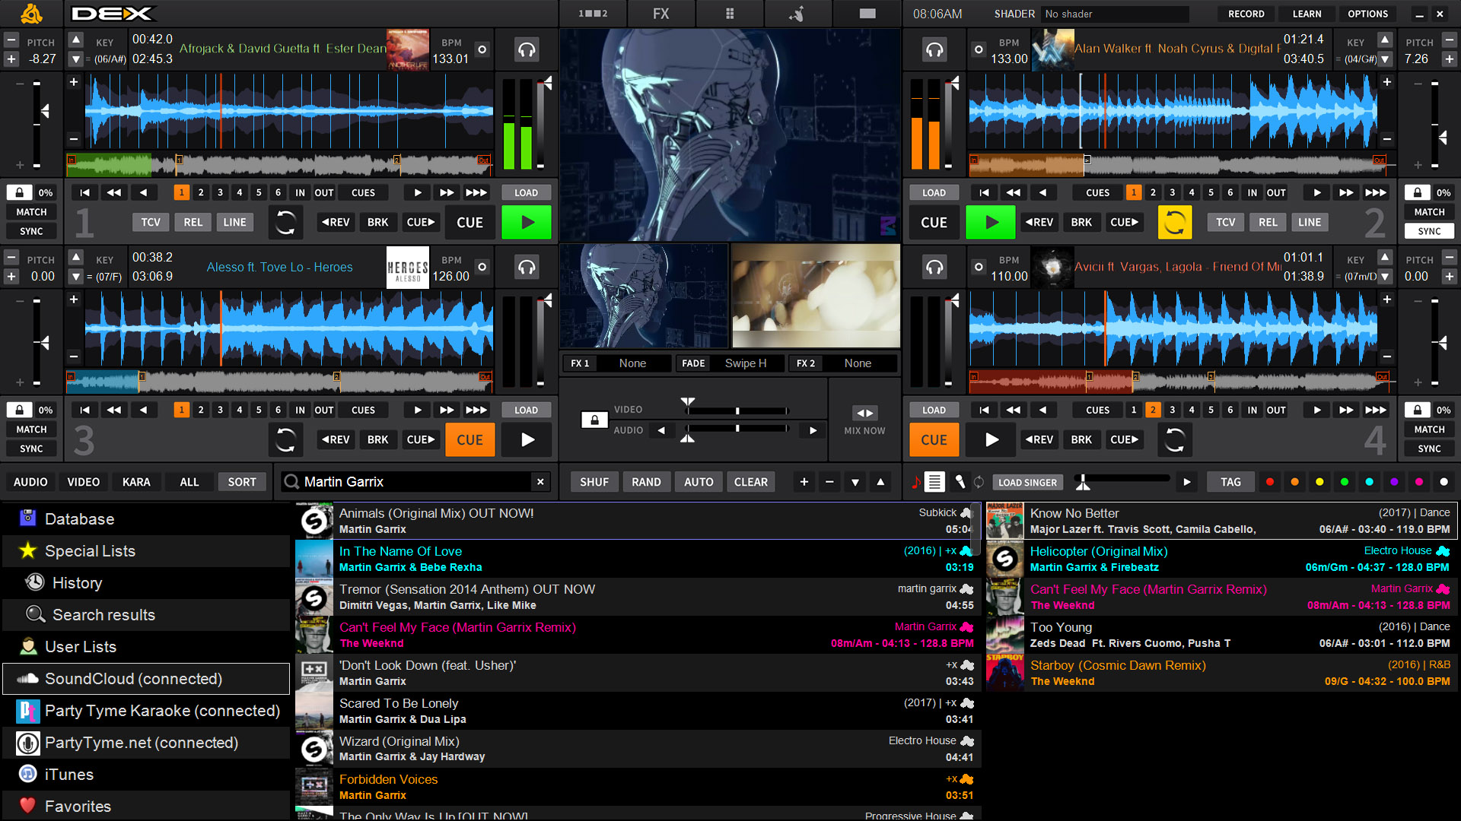The image size is (1461, 821).
Task: Select the KARA tab in the browser
Action: [x=135, y=482]
